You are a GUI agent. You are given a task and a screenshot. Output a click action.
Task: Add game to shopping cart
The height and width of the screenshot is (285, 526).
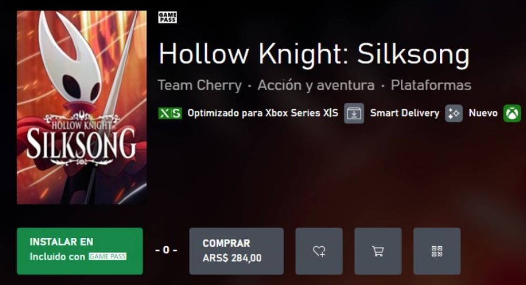[x=378, y=251]
